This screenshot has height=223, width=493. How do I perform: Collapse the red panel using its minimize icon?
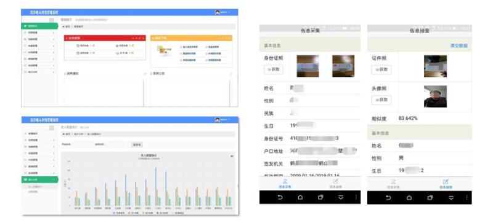(x=133, y=38)
